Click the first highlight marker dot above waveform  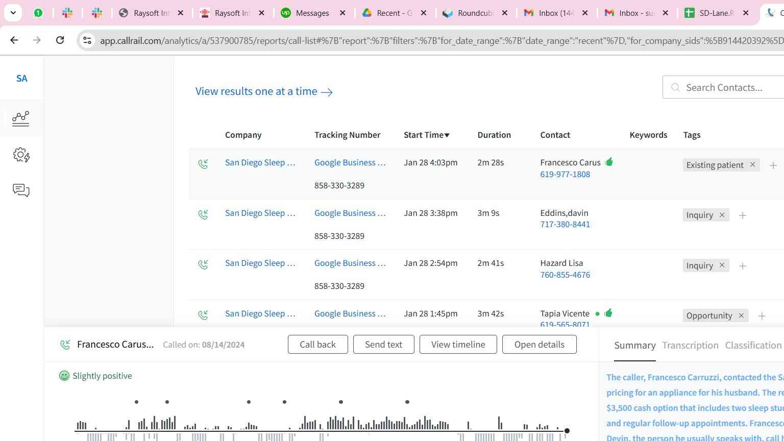(136, 402)
